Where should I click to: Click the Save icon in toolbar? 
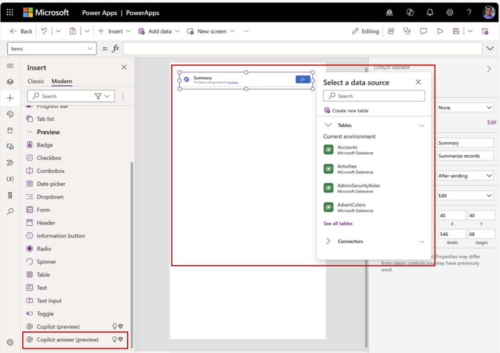click(456, 31)
